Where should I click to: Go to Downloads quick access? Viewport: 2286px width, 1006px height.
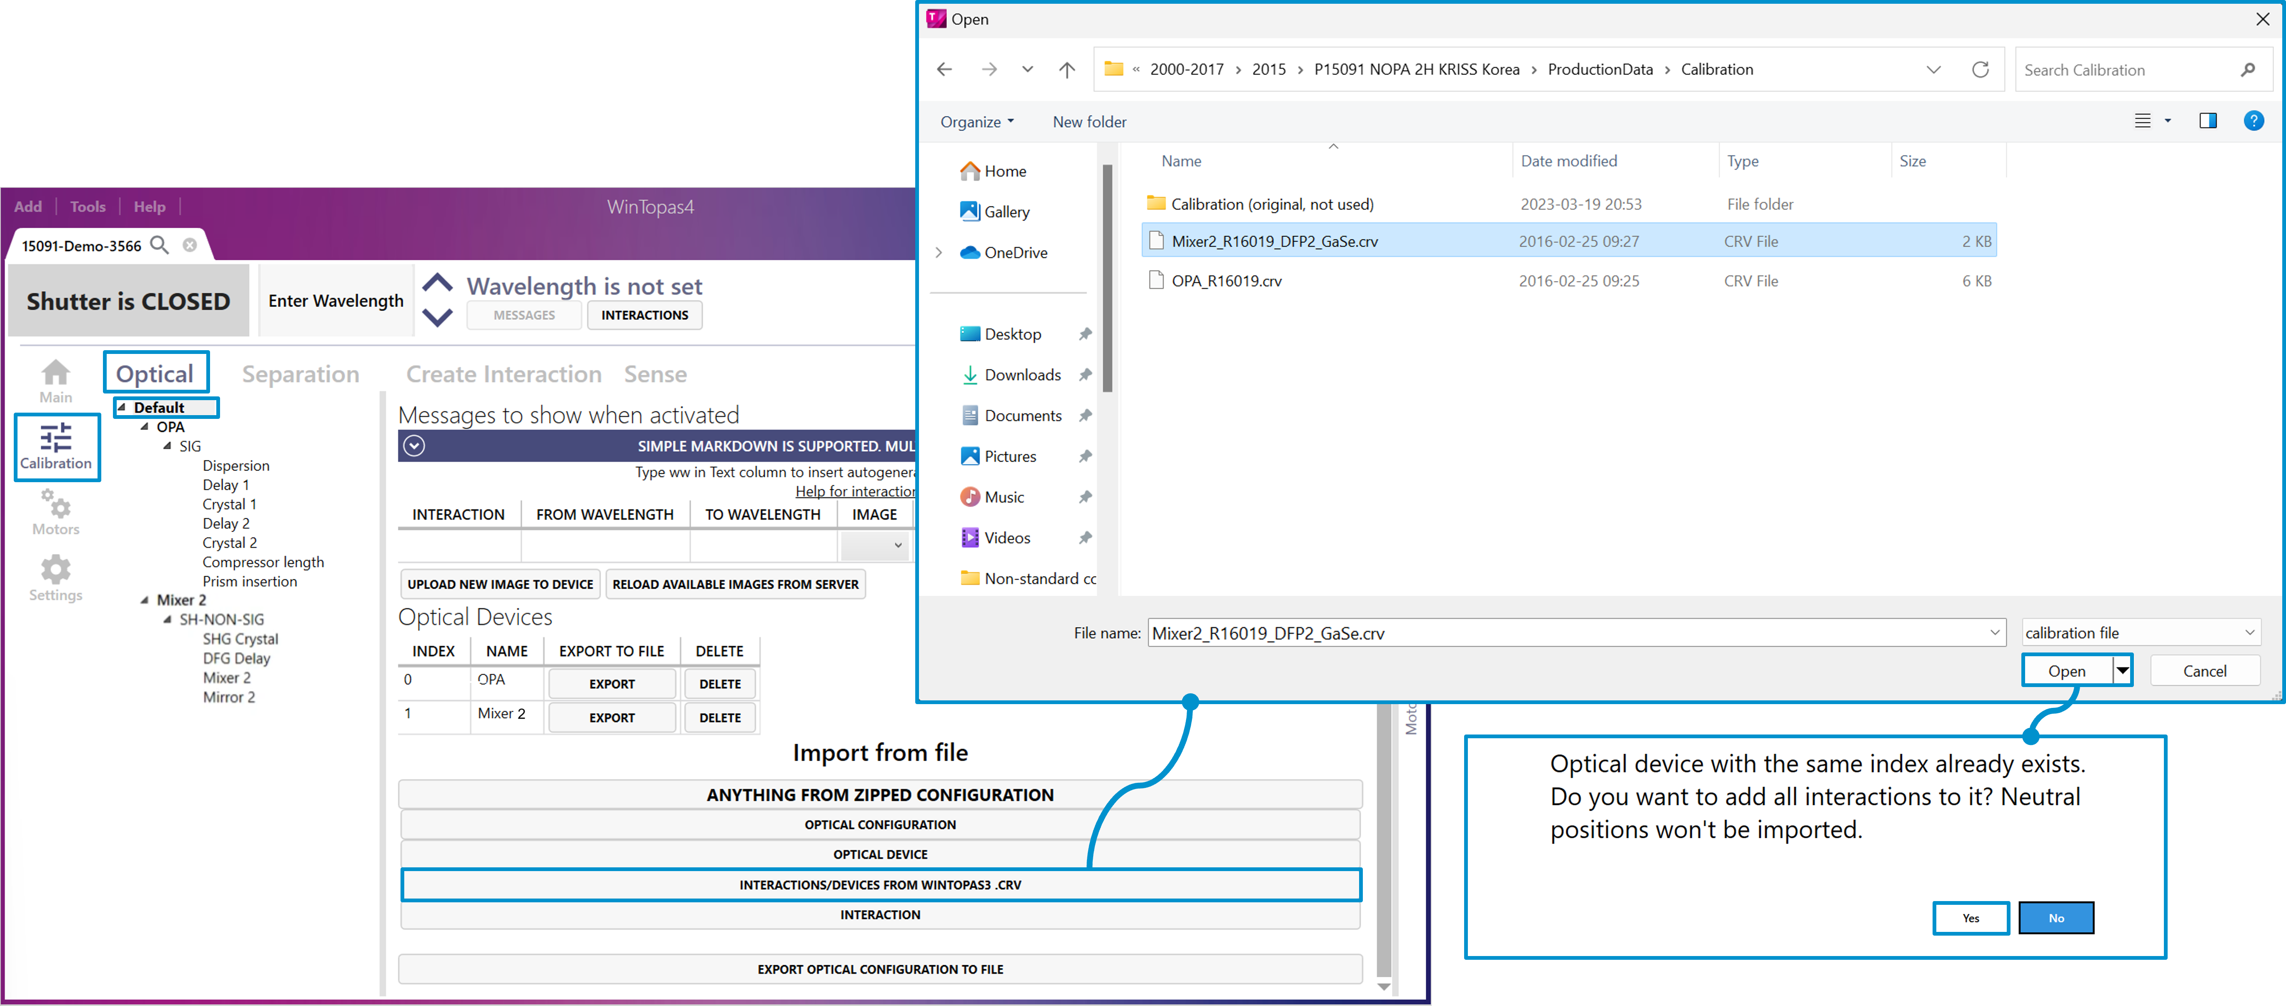(1012, 374)
